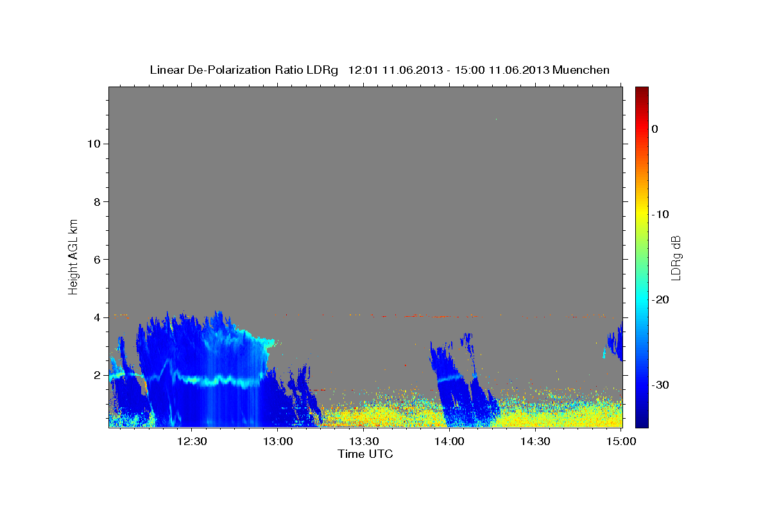
Task: Click the colorbar value -30
Action: [x=660, y=385]
